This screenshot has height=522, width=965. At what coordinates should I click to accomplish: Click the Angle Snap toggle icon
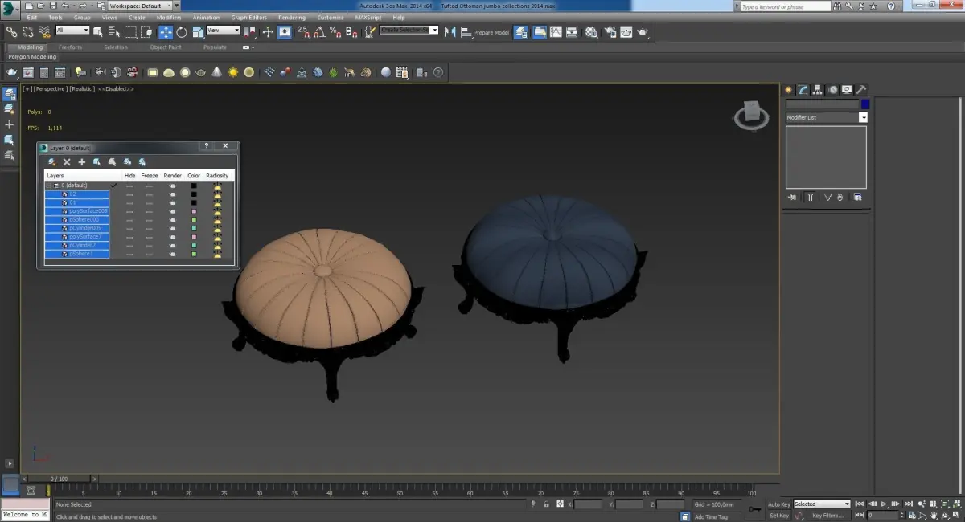pos(319,32)
